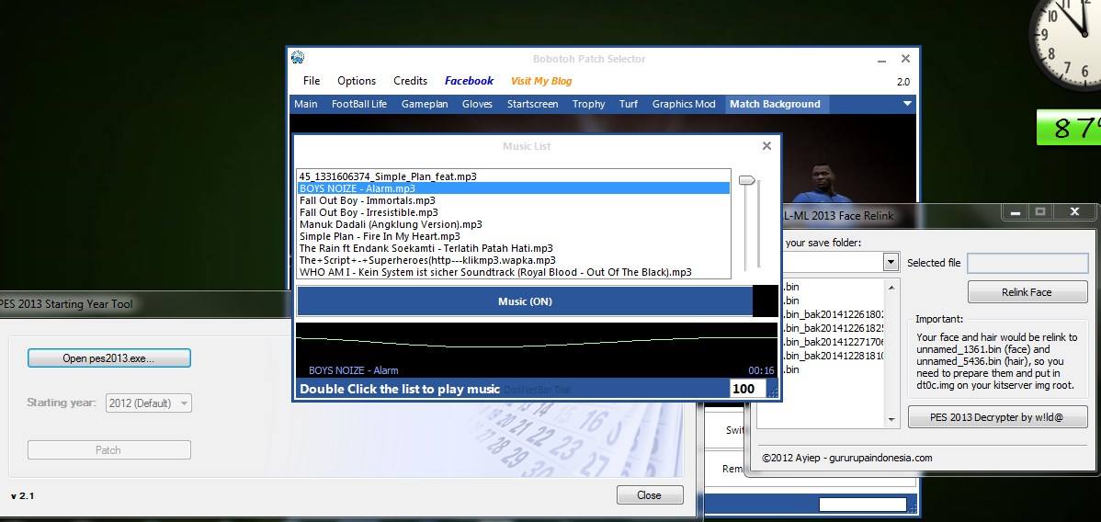This screenshot has width=1101, height=522.
Task: Select Fall Out Boy - Immortals.mp3
Action: [x=514, y=200]
